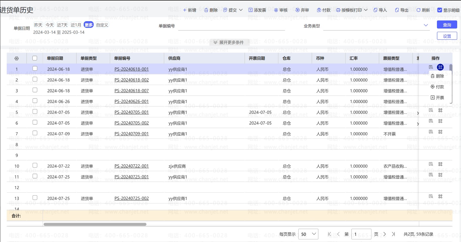Click the horizontal scrollbar below the table
The image size is (461, 242).
click(95, 224)
